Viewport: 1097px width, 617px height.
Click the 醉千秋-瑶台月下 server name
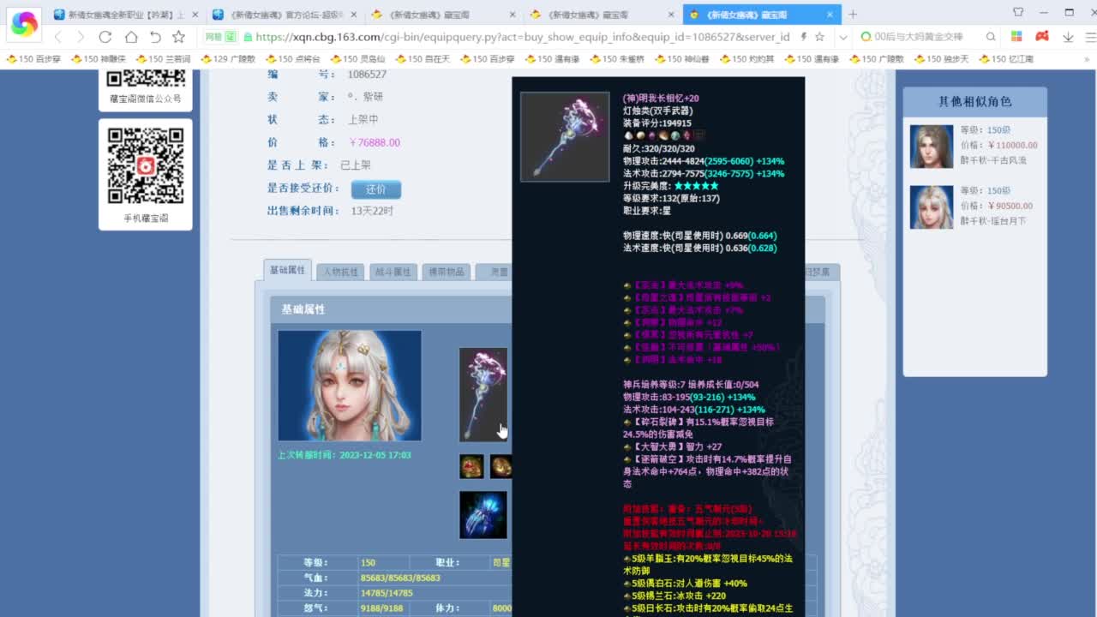point(993,221)
